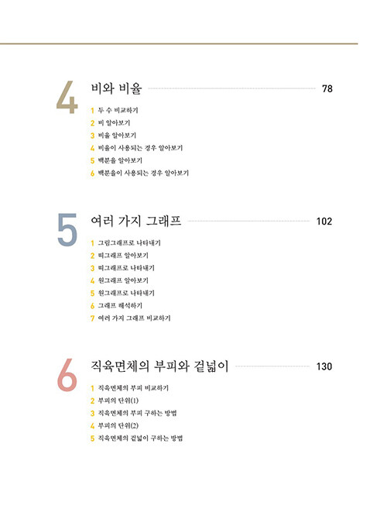Click entry 두 수 비교하기
The height and width of the screenshot is (516, 387).
118,110
